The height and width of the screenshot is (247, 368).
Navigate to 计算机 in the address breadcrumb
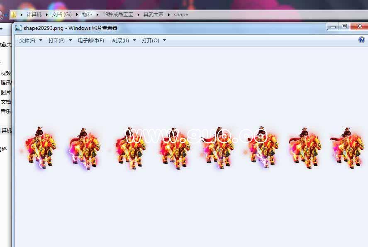click(34, 15)
